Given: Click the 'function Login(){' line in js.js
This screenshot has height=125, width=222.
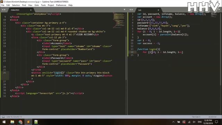Looking at the screenshot, I should point(149,49).
